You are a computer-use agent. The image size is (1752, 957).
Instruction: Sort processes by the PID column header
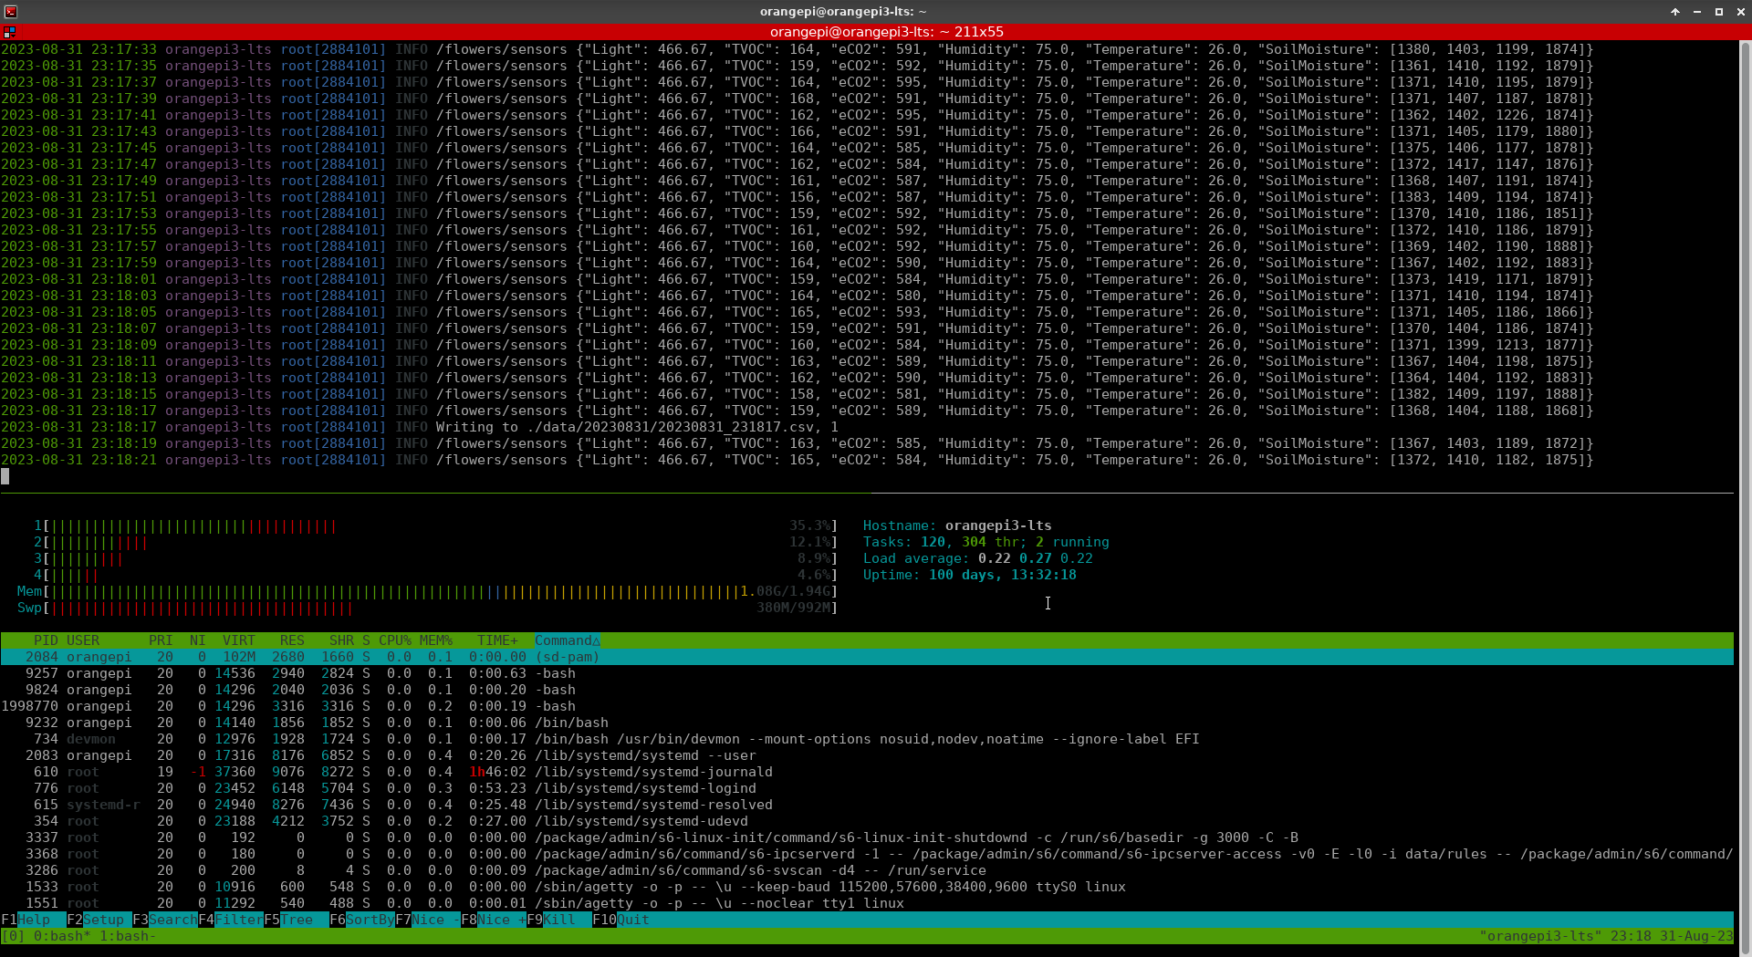46,640
